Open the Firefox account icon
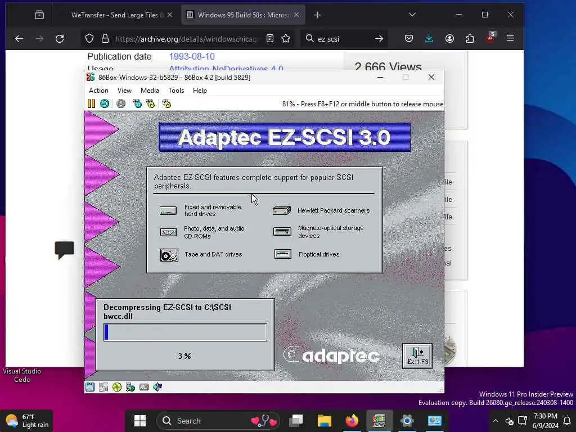The height and width of the screenshot is (432, 576). pyautogui.click(x=449, y=39)
